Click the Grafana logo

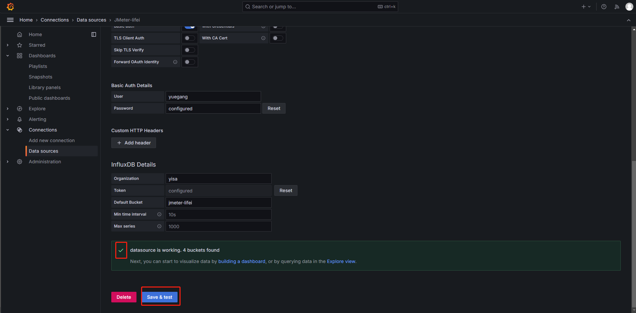tap(10, 7)
